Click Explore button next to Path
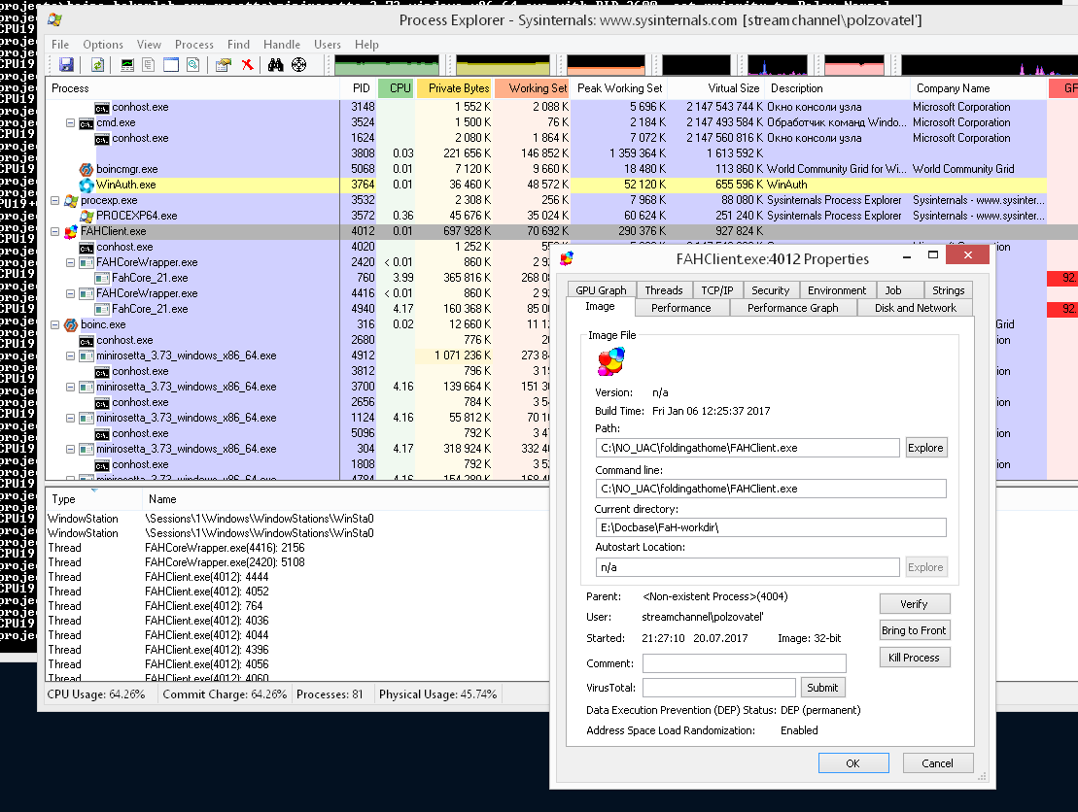 point(925,448)
